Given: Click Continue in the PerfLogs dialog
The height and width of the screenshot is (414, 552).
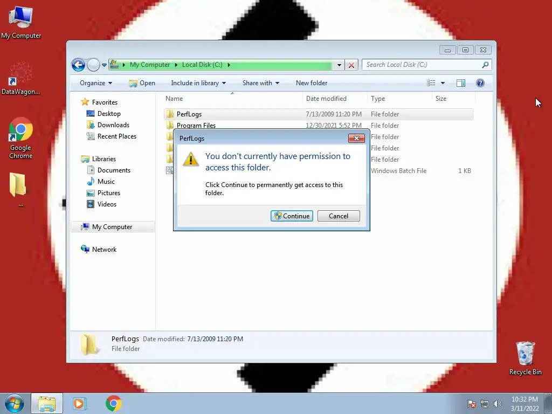Looking at the screenshot, I should pyautogui.click(x=292, y=216).
